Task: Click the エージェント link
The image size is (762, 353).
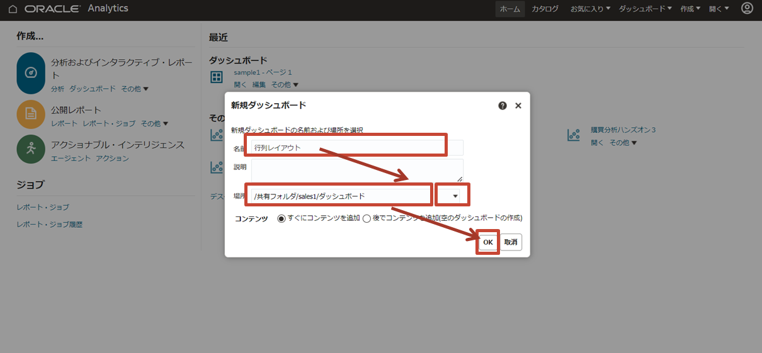Action: (x=71, y=158)
